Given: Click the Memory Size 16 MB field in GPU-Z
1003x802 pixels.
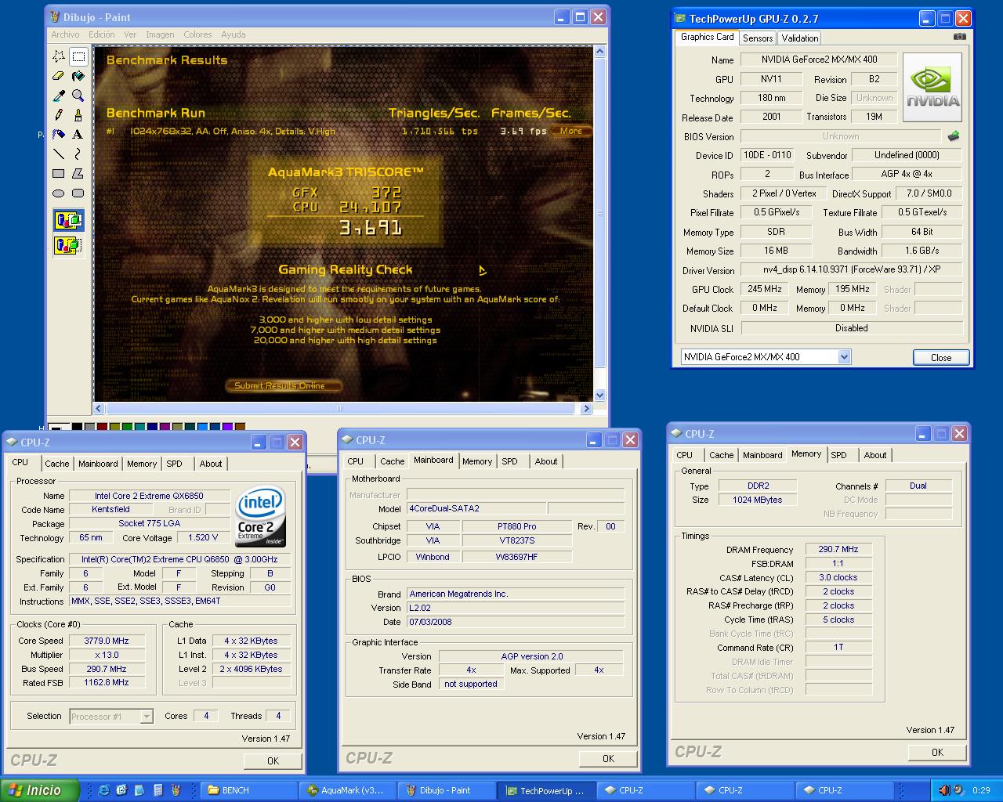Looking at the screenshot, I should pyautogui.click(x=776, y=251).
